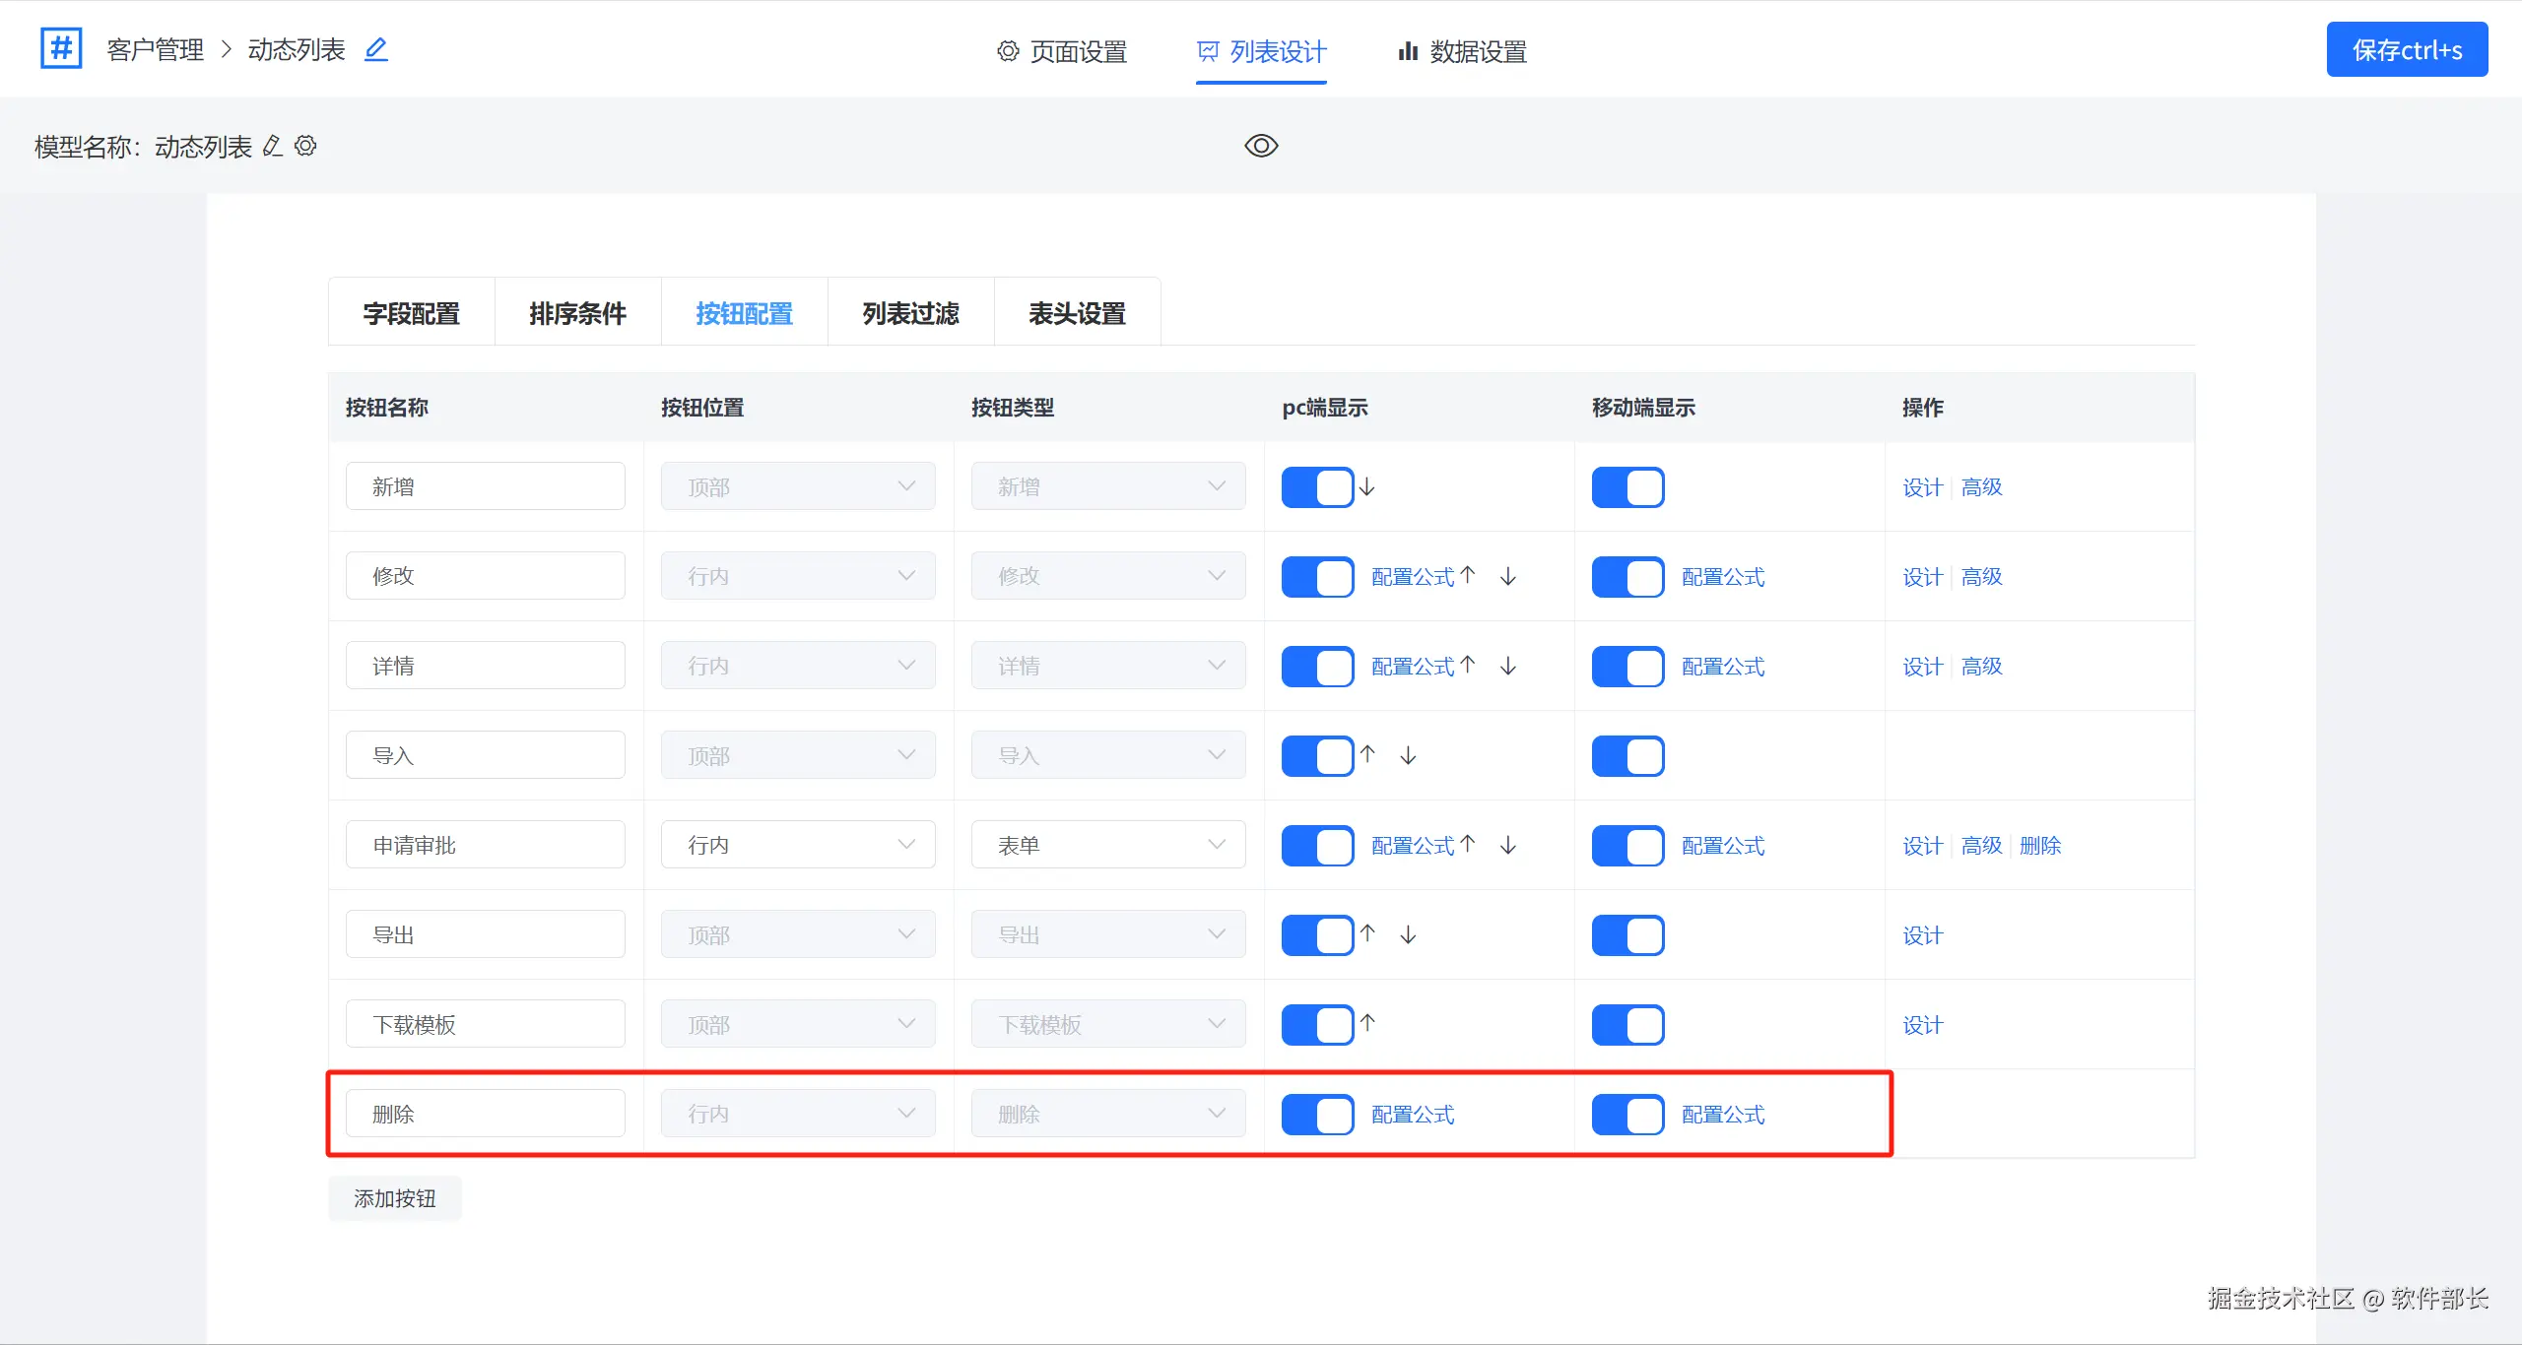This screenshot has height=1345, width=2522.
Task: Switch to 字段配置 tab
Action: pyautogui.click(x=411, y=313)
